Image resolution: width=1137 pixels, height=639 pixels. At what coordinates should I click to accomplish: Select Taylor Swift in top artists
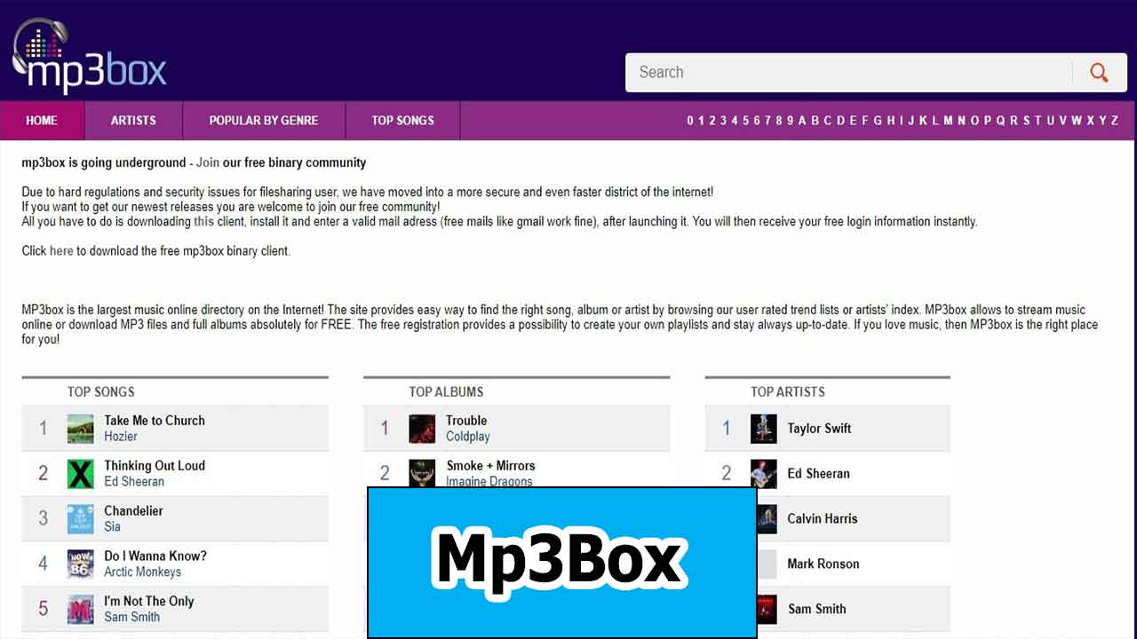pos(819,429)
